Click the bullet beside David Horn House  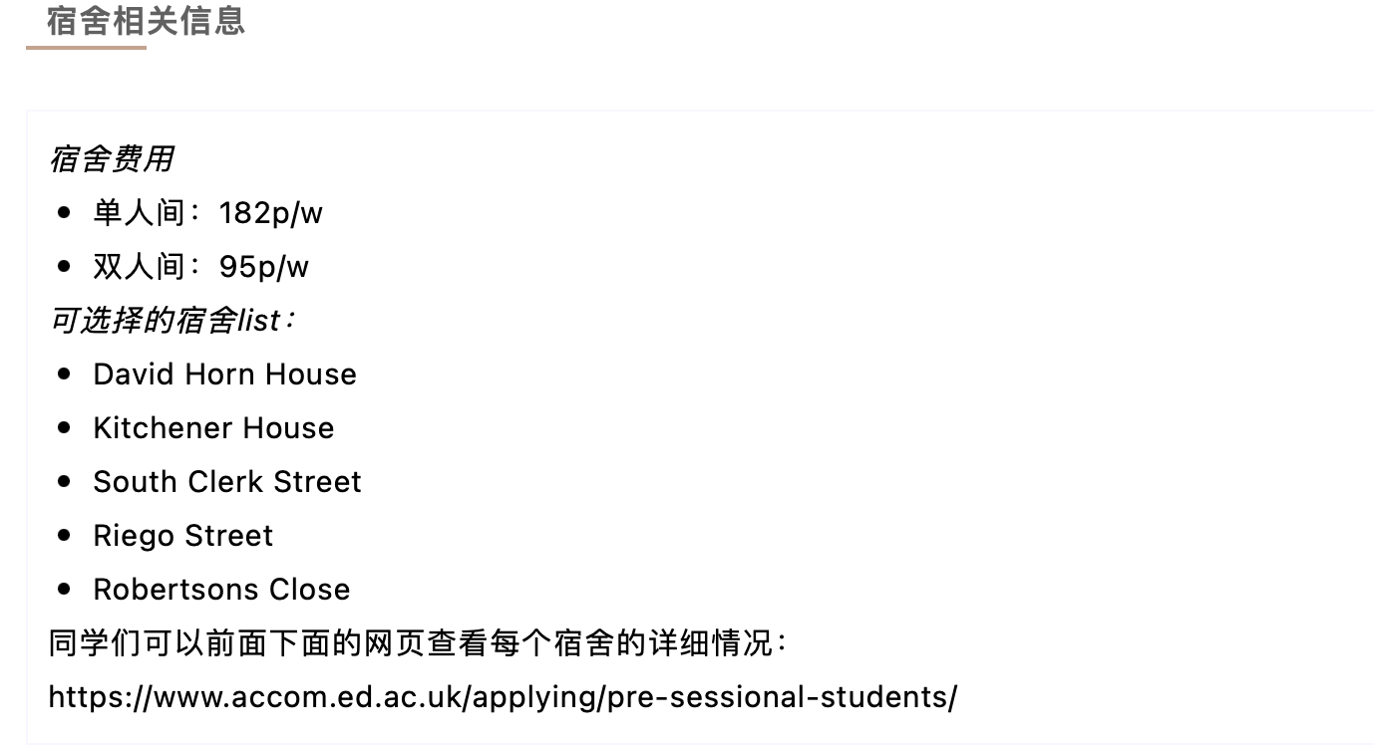click(65, 373)
